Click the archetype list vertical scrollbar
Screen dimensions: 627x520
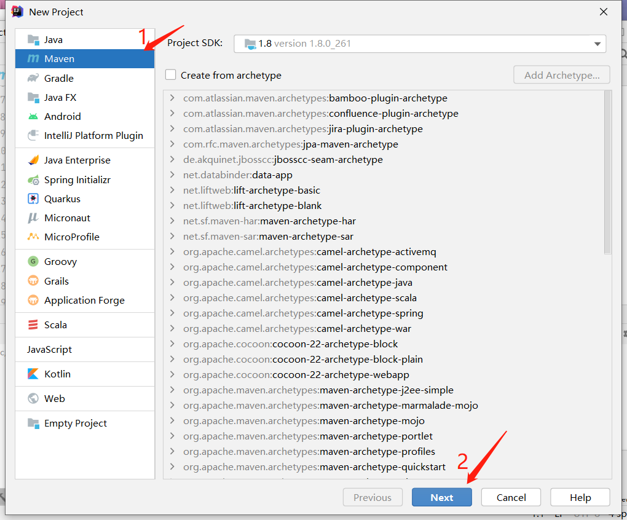[608, 172]
